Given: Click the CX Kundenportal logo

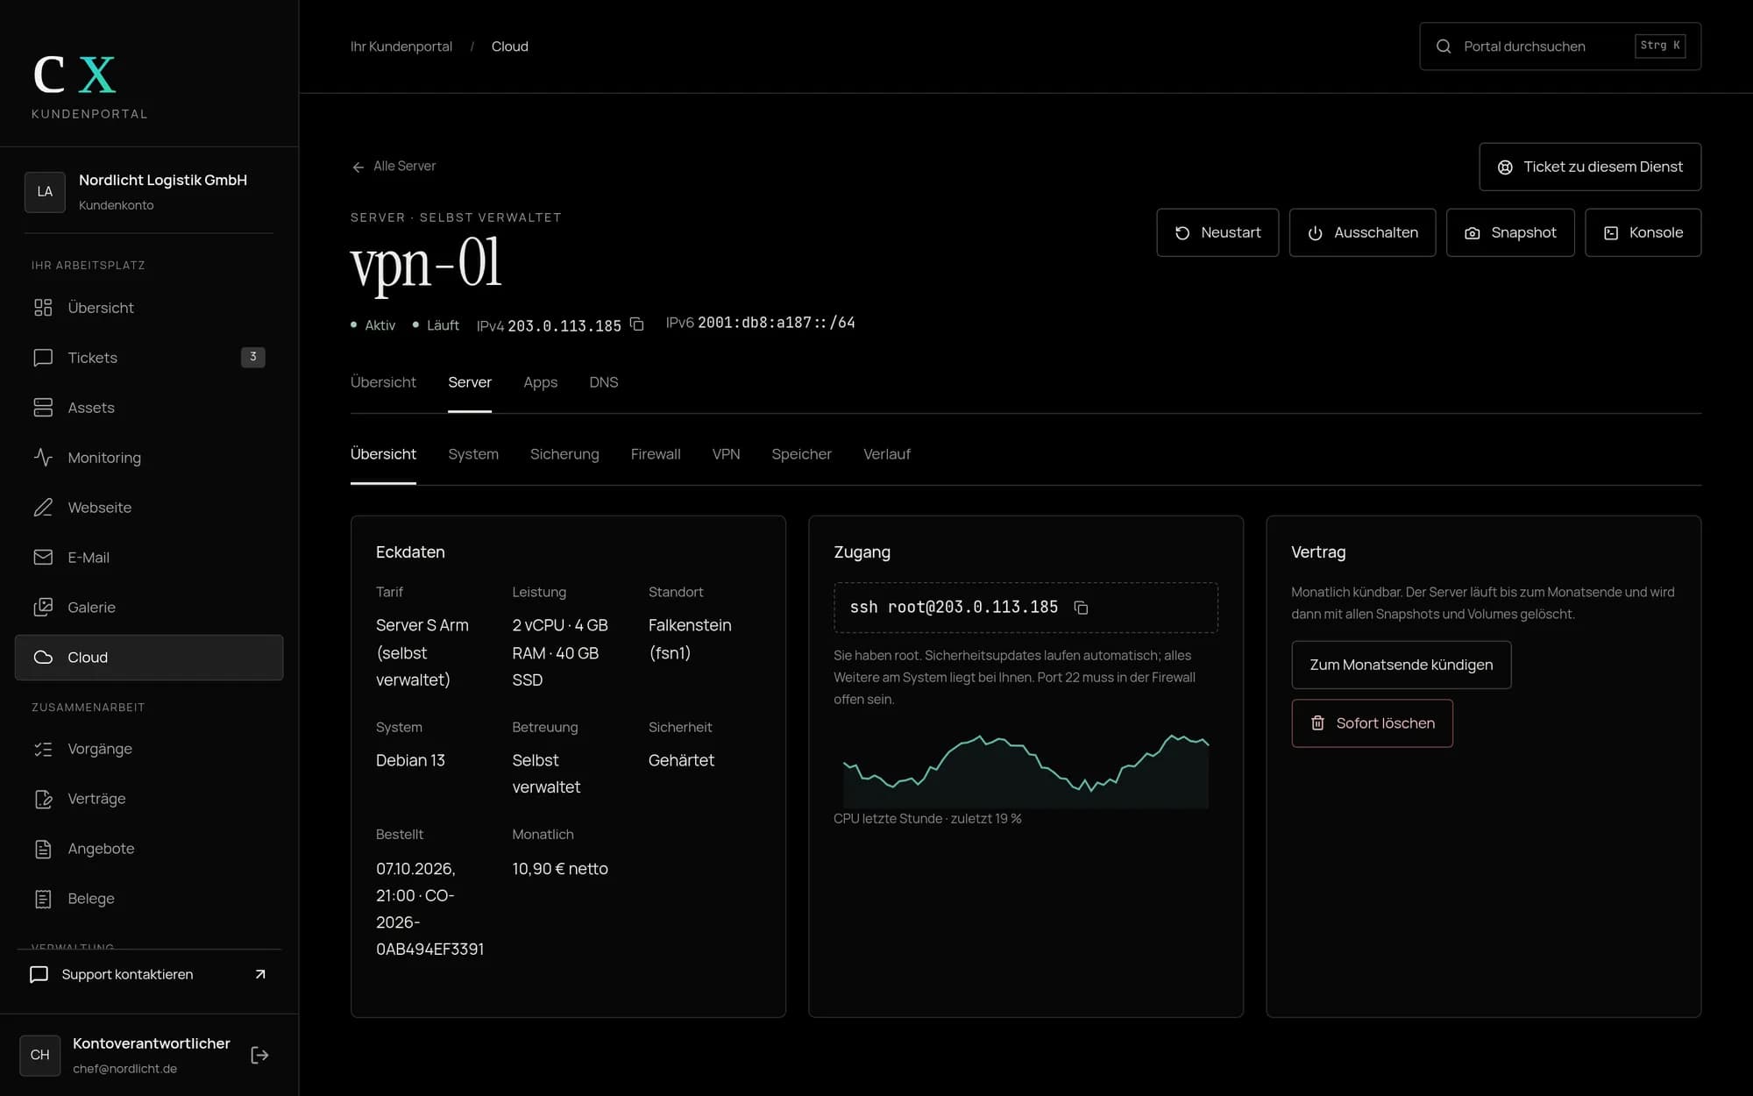Looking at the screenshot, I should 89,87.
